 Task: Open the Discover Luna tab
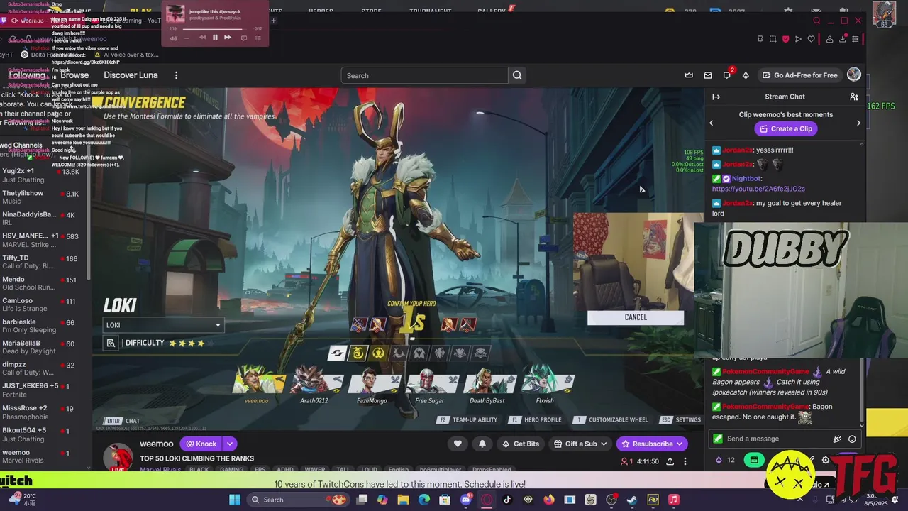[131, 75]
